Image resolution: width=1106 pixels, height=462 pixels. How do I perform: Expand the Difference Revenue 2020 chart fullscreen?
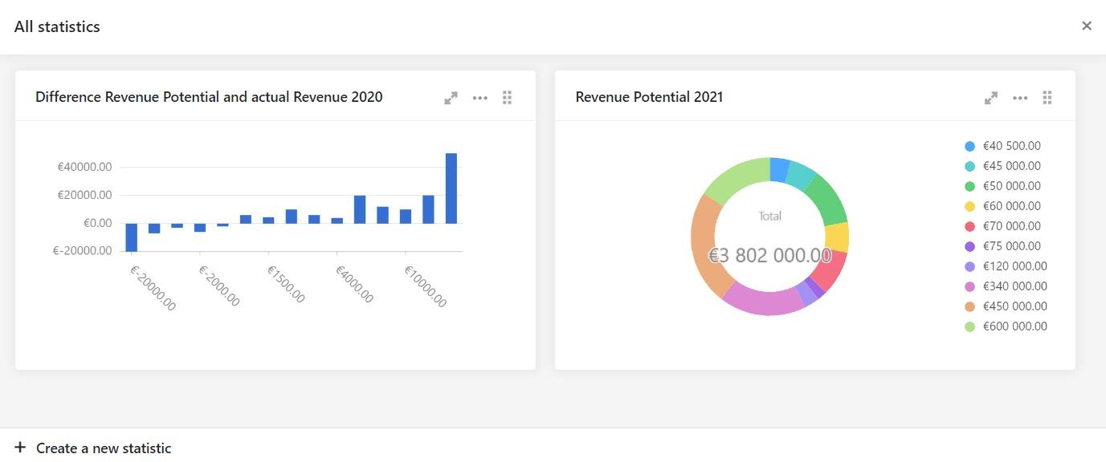click(x=451, y=98)
